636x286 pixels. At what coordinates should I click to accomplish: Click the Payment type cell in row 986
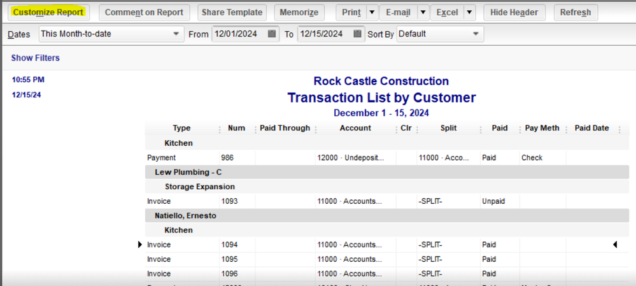(162, 158)
